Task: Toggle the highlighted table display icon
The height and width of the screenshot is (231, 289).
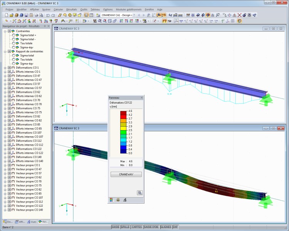Action: tap(86, 15)
